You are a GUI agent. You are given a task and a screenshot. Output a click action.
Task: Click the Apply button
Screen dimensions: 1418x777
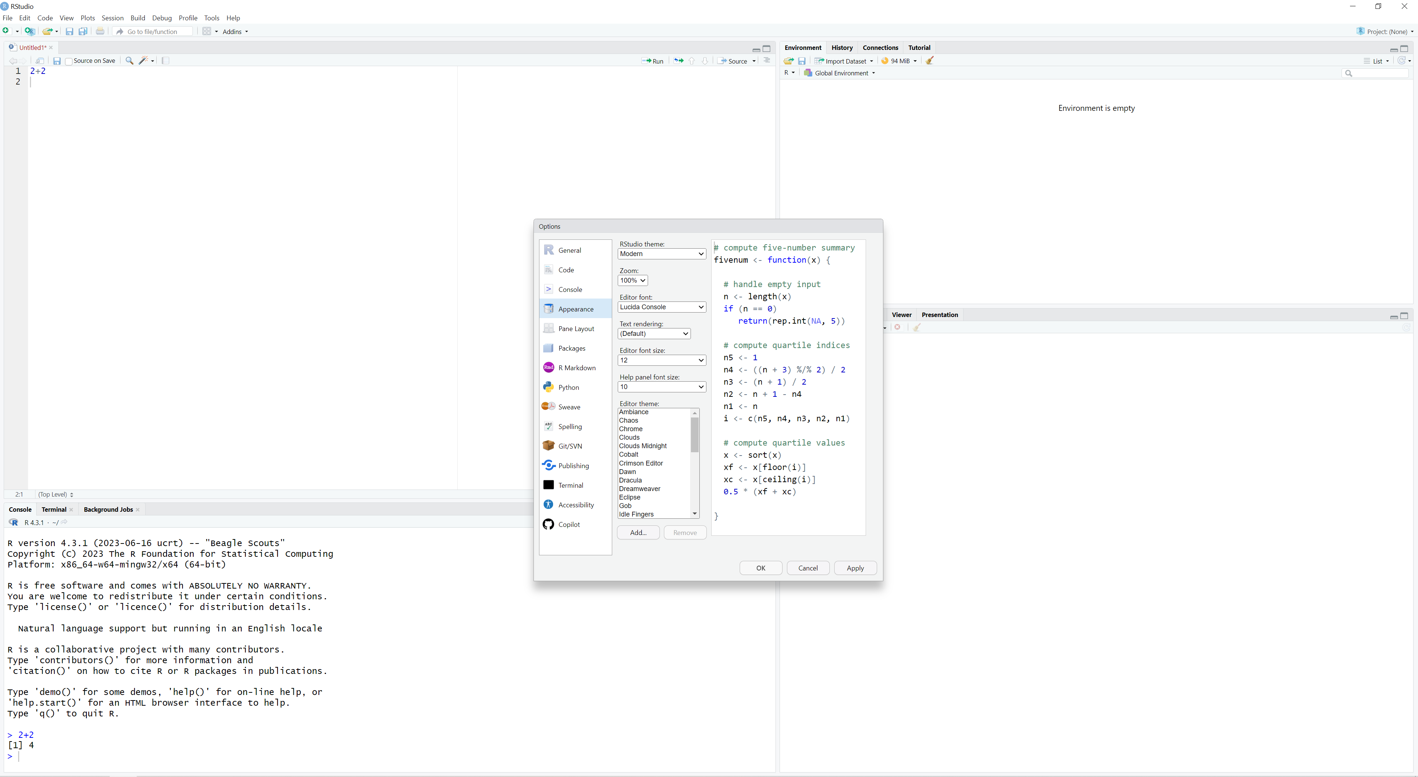point(855,568)
